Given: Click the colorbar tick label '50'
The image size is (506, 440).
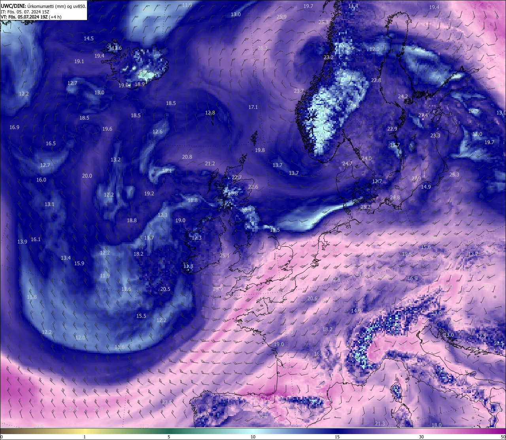Looking at the screenshot, I should 503,437.
